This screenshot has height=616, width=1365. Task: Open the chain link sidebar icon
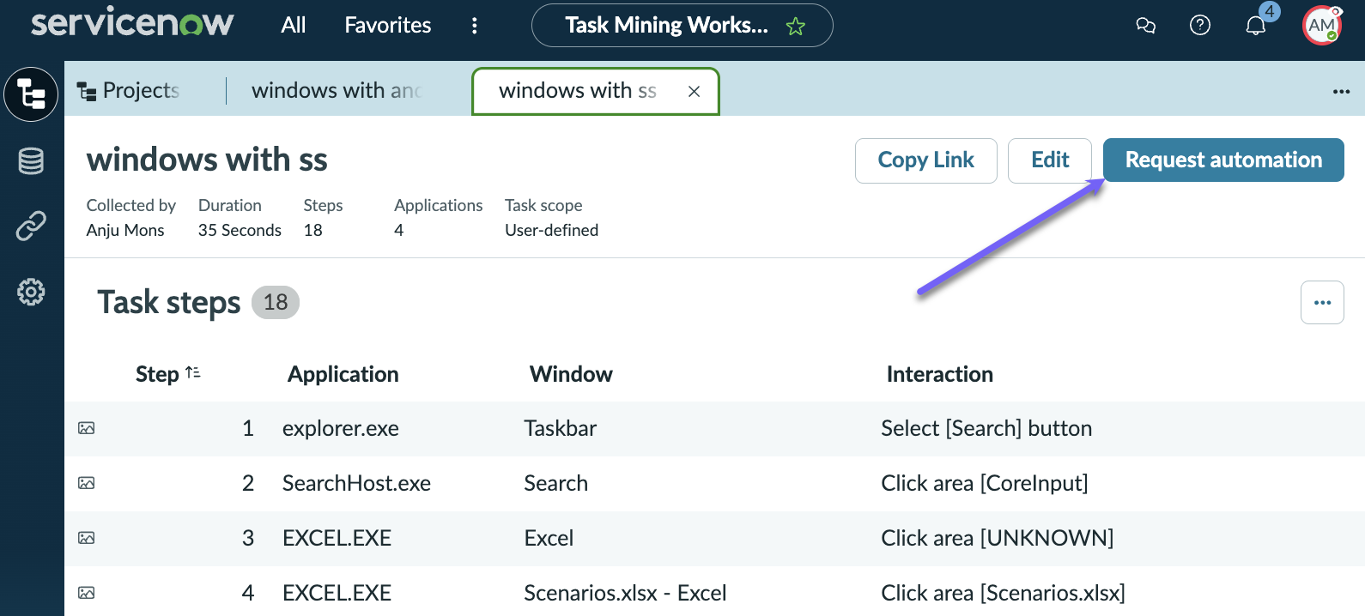(31, 226)
